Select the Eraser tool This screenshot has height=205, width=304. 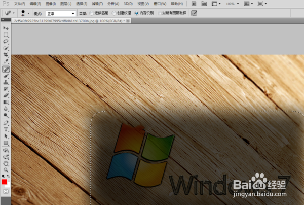click(6, 95)
